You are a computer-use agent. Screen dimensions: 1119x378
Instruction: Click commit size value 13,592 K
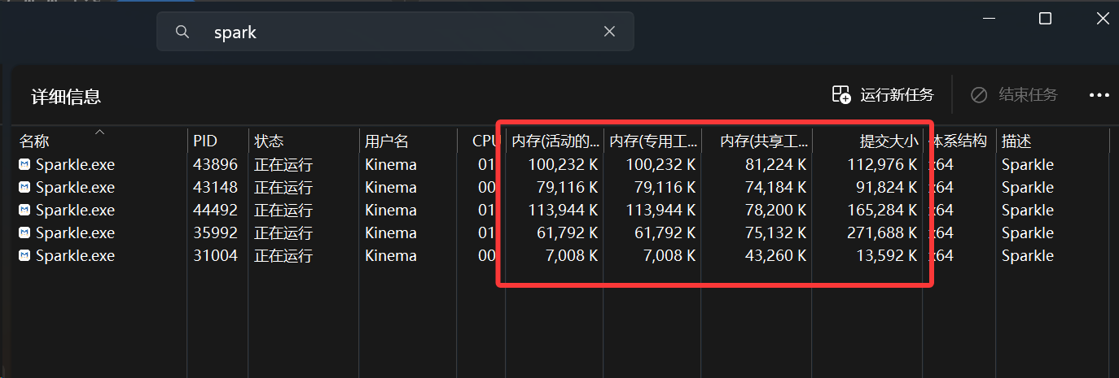pyautogui.click(x=886, y=255)
